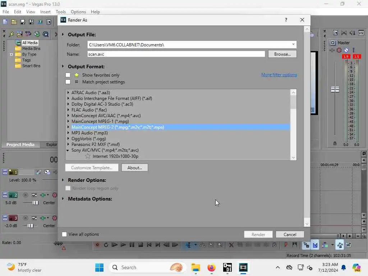Click Play From Start in the transport bar
Viewport: 368px width, 276px height.
(115, 245)
